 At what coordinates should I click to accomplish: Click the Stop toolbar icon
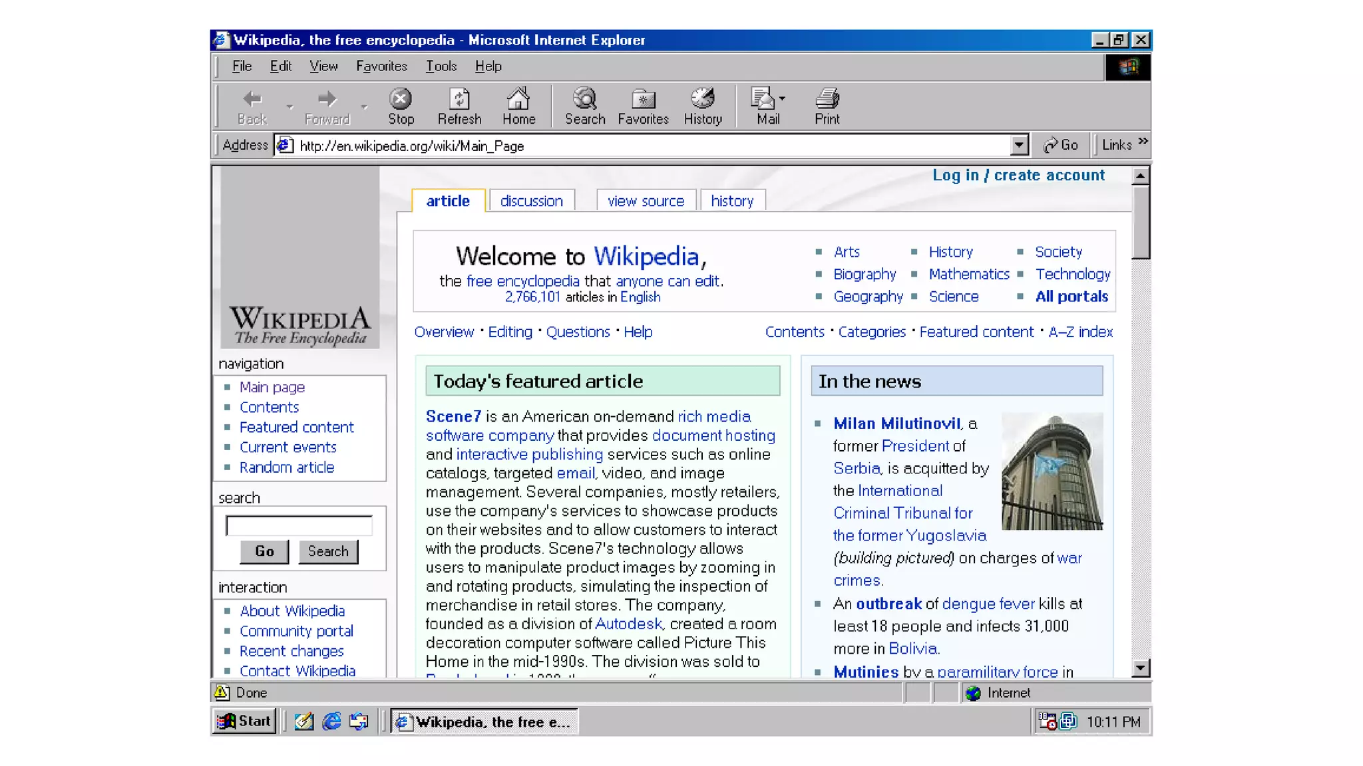pyautogui.click(x=400, y=100)
